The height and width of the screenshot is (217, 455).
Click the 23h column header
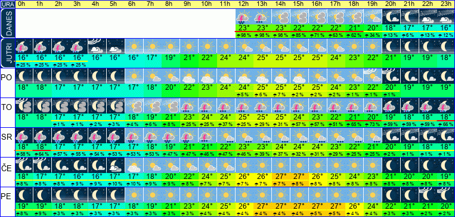(446, 4)
